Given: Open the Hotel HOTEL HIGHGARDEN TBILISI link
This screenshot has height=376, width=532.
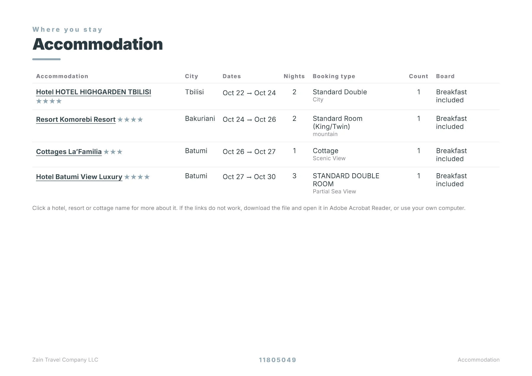Looking at the screenshot, I should tap(93, 92).
